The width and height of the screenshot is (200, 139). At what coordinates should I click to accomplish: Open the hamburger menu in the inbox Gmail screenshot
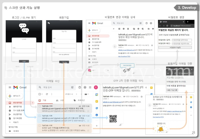pos(10,87)
